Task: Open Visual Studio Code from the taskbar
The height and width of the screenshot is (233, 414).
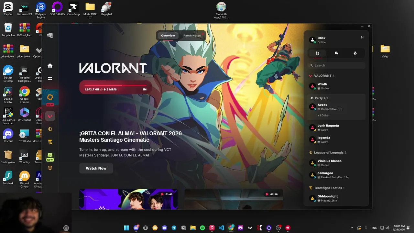Action: (x=221, y=228)
